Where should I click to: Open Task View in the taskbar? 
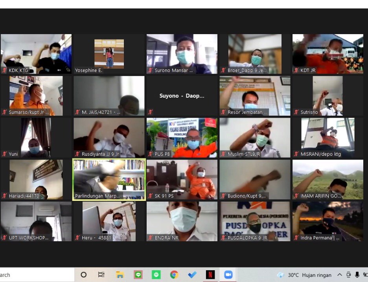point(101,275)
